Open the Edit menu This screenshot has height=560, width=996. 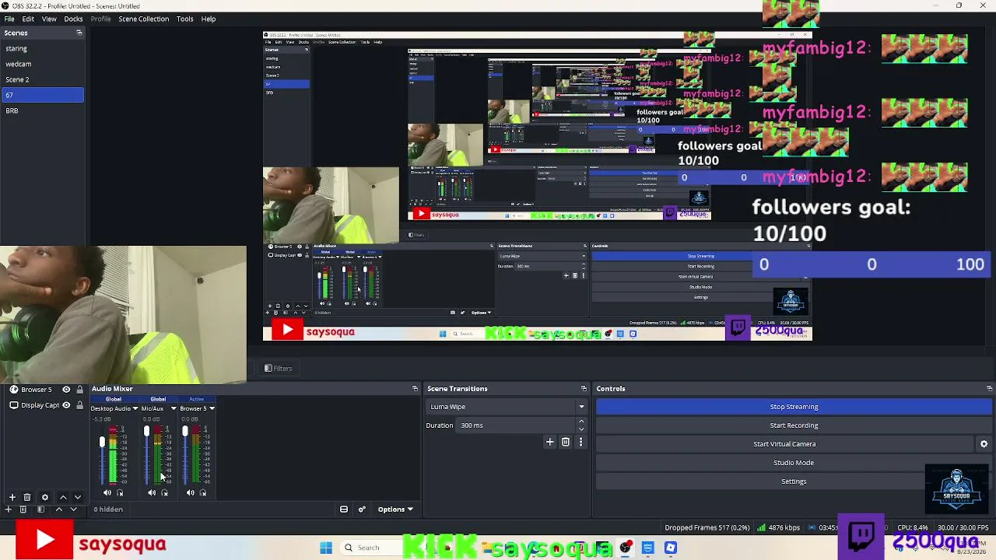(28, 19)
